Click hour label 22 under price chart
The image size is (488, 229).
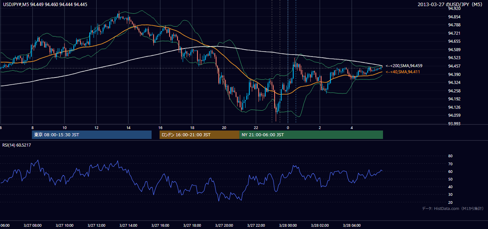[x=256, y=127]
